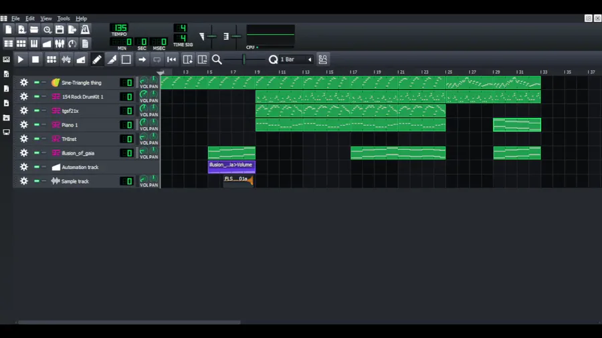Viewport: 602px width, 338px height.
Task: Click the master pitch slider
Action: point(237,37)
